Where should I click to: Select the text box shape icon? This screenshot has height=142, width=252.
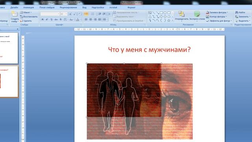coord(150,13)
